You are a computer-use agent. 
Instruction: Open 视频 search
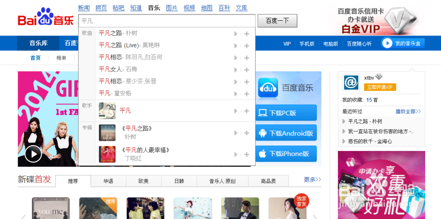coord(189,8)
